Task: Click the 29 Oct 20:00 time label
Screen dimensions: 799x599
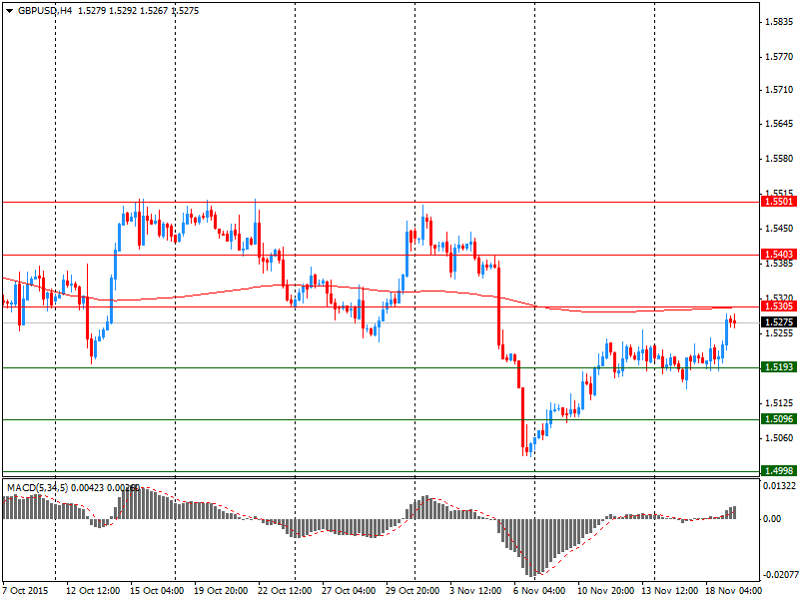Action: pyautogui.click(x=412, y=591)
